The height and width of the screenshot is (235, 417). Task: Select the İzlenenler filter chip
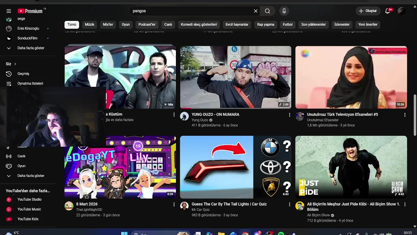[x=342, y=24]
